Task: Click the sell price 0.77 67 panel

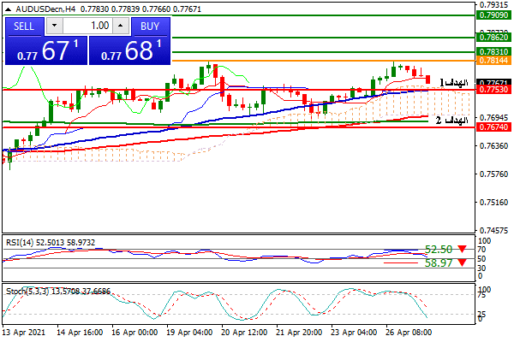Action: pos(46,50)
